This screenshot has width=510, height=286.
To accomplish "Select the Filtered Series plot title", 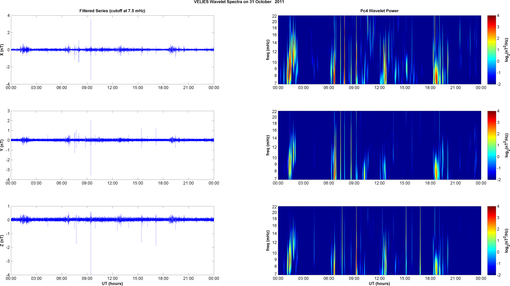I will (112, 11).
